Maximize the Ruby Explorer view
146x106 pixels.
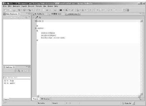(29, 14)
